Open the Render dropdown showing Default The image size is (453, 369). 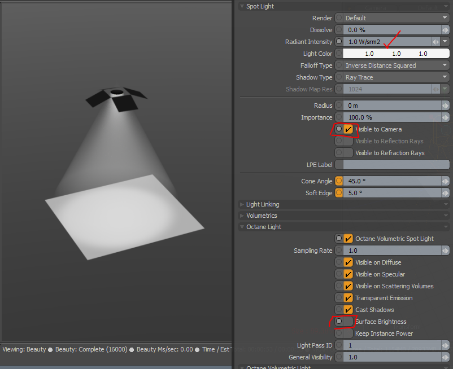(x=396, y=18)
